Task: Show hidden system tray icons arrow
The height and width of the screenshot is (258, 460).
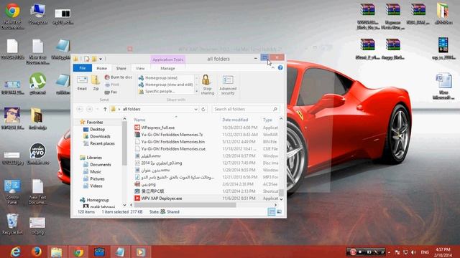Action: pos(390,252)
